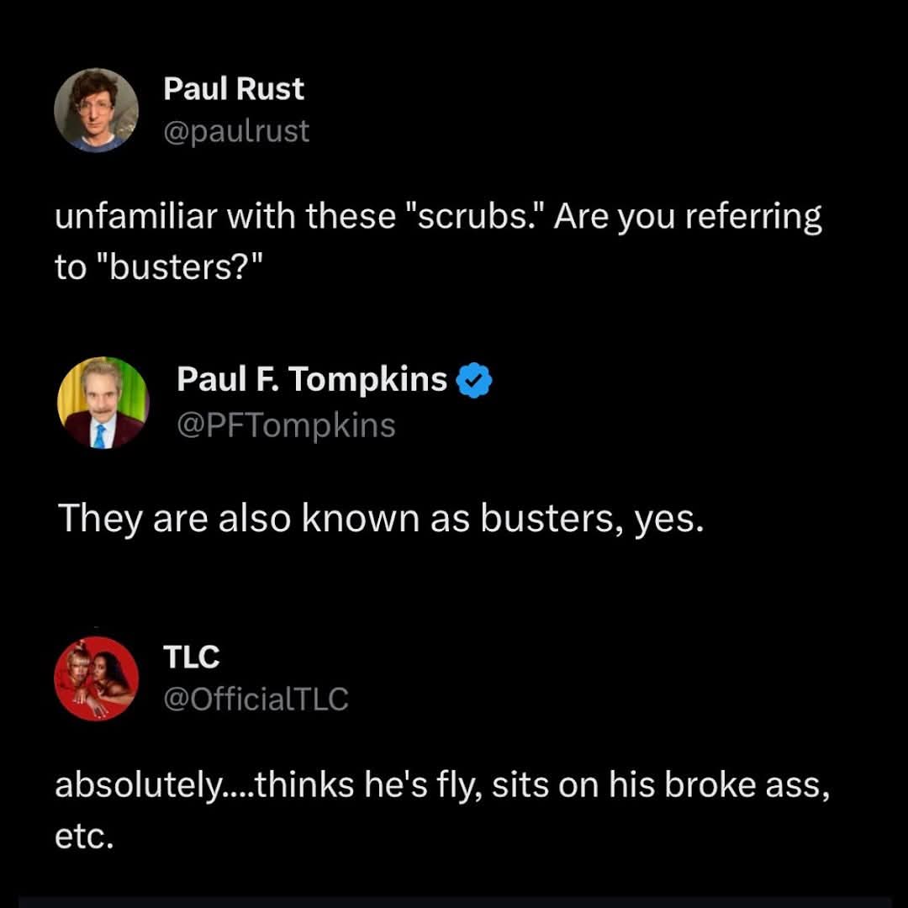
Task: Click Paul F. Tompkins' avatar
Action: (x=103, y=403)
